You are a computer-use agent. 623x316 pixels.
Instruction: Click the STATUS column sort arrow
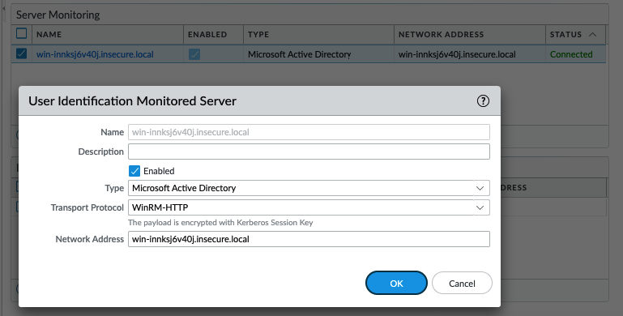(592, 35)
